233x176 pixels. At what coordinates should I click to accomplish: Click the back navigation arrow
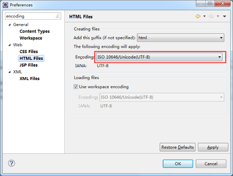198,16
